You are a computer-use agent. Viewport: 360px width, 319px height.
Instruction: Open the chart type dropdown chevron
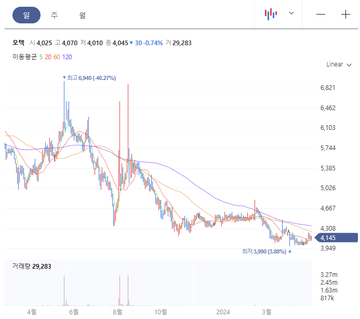[x=291, y=13]
